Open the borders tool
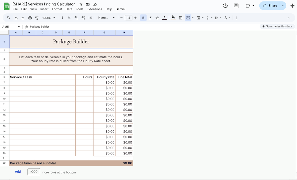297x180 pixels. pos(181,18)
